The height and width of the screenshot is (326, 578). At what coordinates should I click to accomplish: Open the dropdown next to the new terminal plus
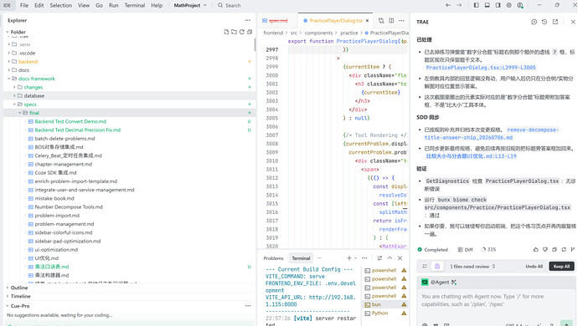pyautogui.click(x=355, y=258)
